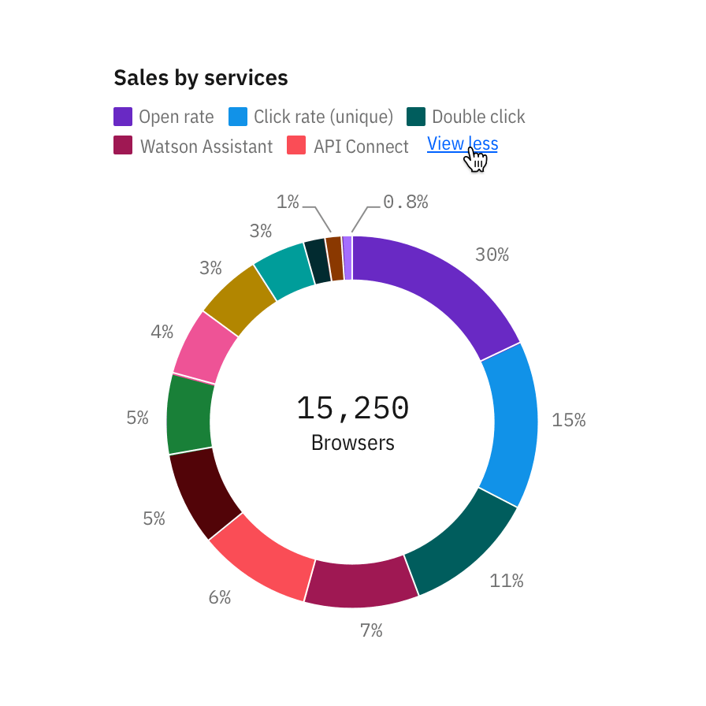Click the magenta Watson Assistant legend swatch
Screen dimensions: 706x706
pyautogui.click(x=123, y=146)
